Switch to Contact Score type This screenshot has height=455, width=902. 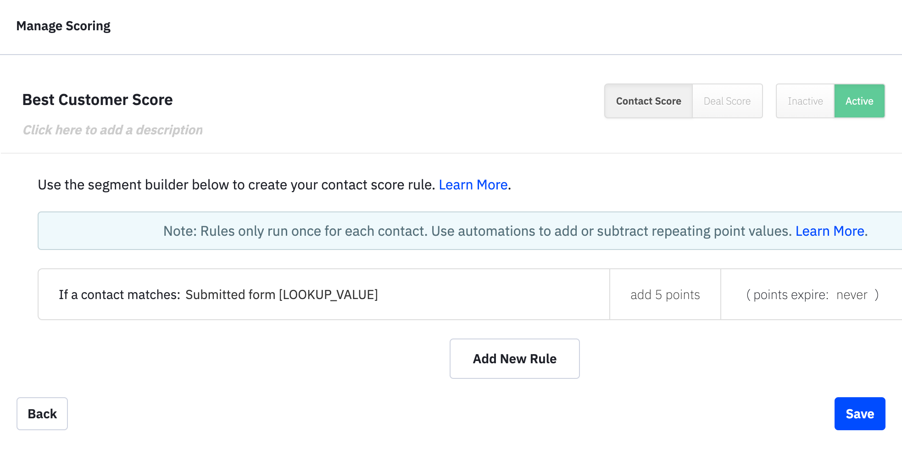click(x=648, y=101)
